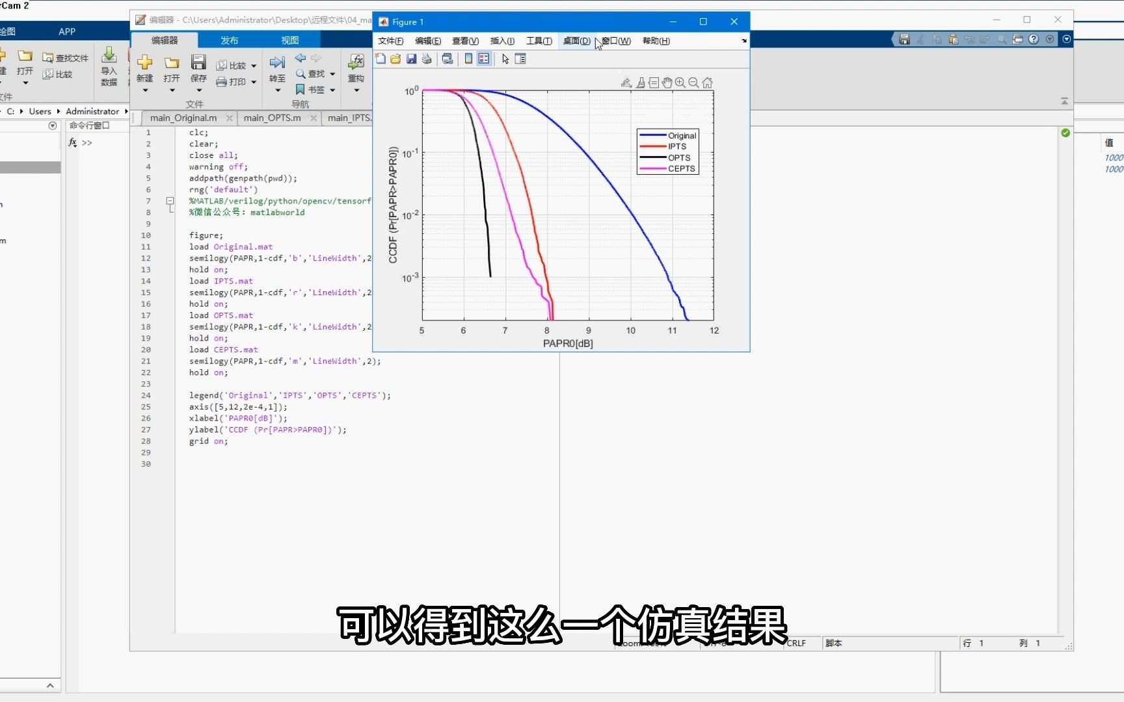
Task: Click the 打开 folder icon in editor ribbon
Action: tap(172, 62)
